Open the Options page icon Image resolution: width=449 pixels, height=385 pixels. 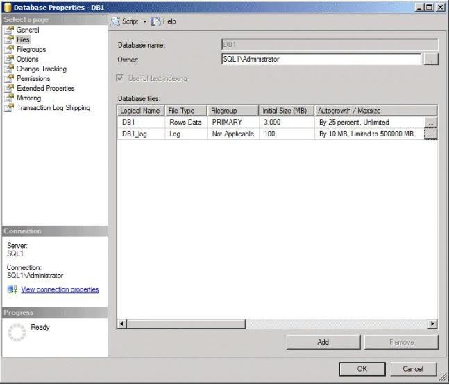coord(9,59)
